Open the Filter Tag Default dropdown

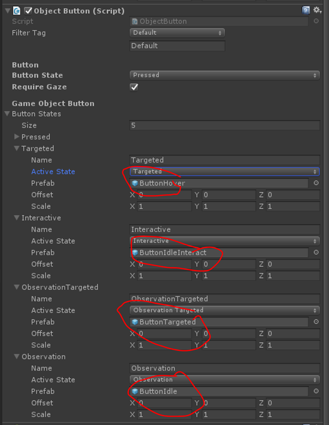(x=177, y=33)
